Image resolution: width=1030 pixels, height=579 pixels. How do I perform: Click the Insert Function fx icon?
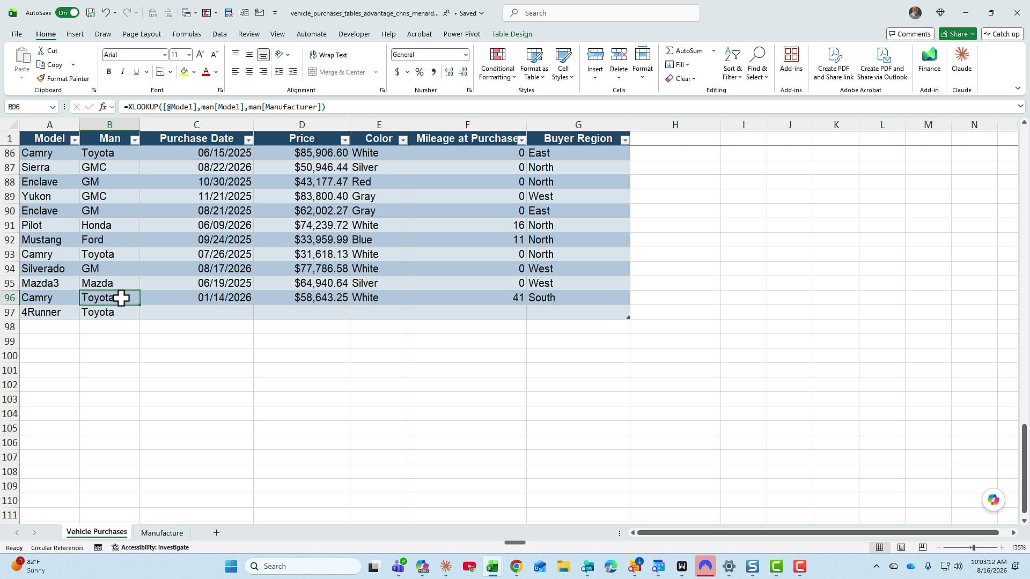[102, 107]
